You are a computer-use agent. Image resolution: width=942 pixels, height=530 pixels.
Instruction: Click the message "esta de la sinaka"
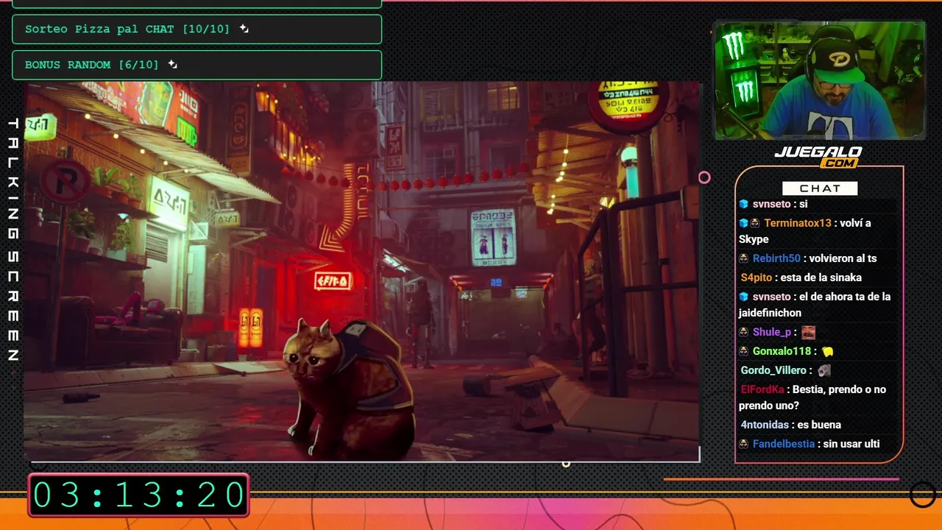[x=821, y=278]
